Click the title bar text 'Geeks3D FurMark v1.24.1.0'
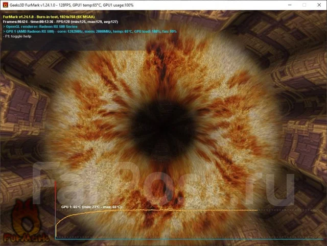The height and width of the screenshot is (246, 327). coord(32,5)
